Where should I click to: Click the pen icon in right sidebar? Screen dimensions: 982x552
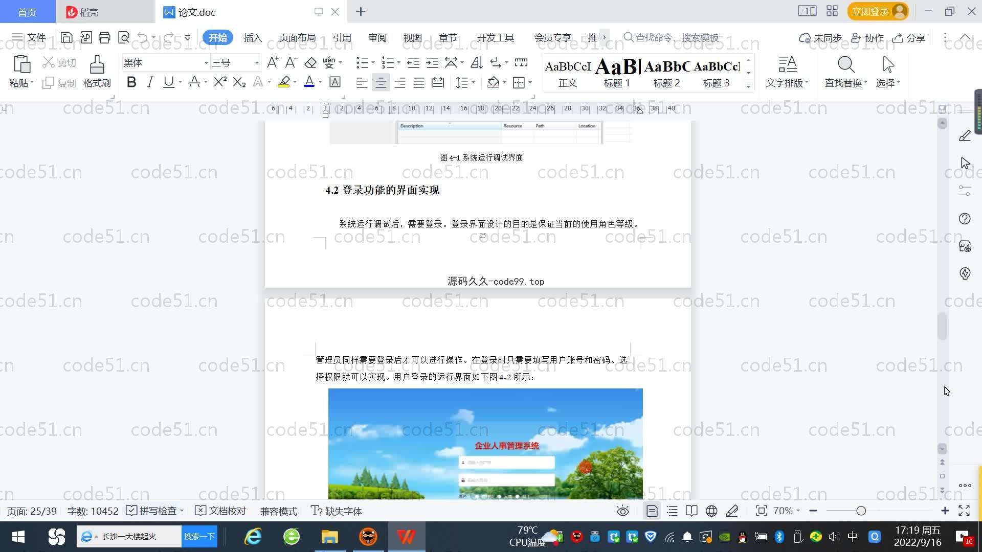[x=965, y=136]
